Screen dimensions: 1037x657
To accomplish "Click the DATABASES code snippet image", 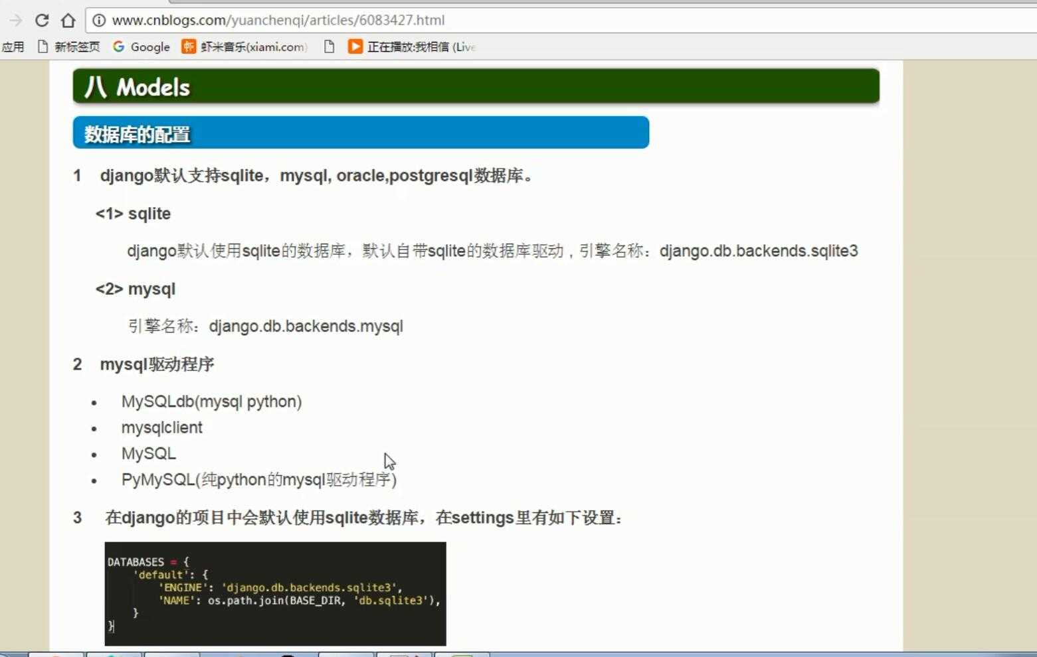I will pyautogui.click(x=276, y=594).
